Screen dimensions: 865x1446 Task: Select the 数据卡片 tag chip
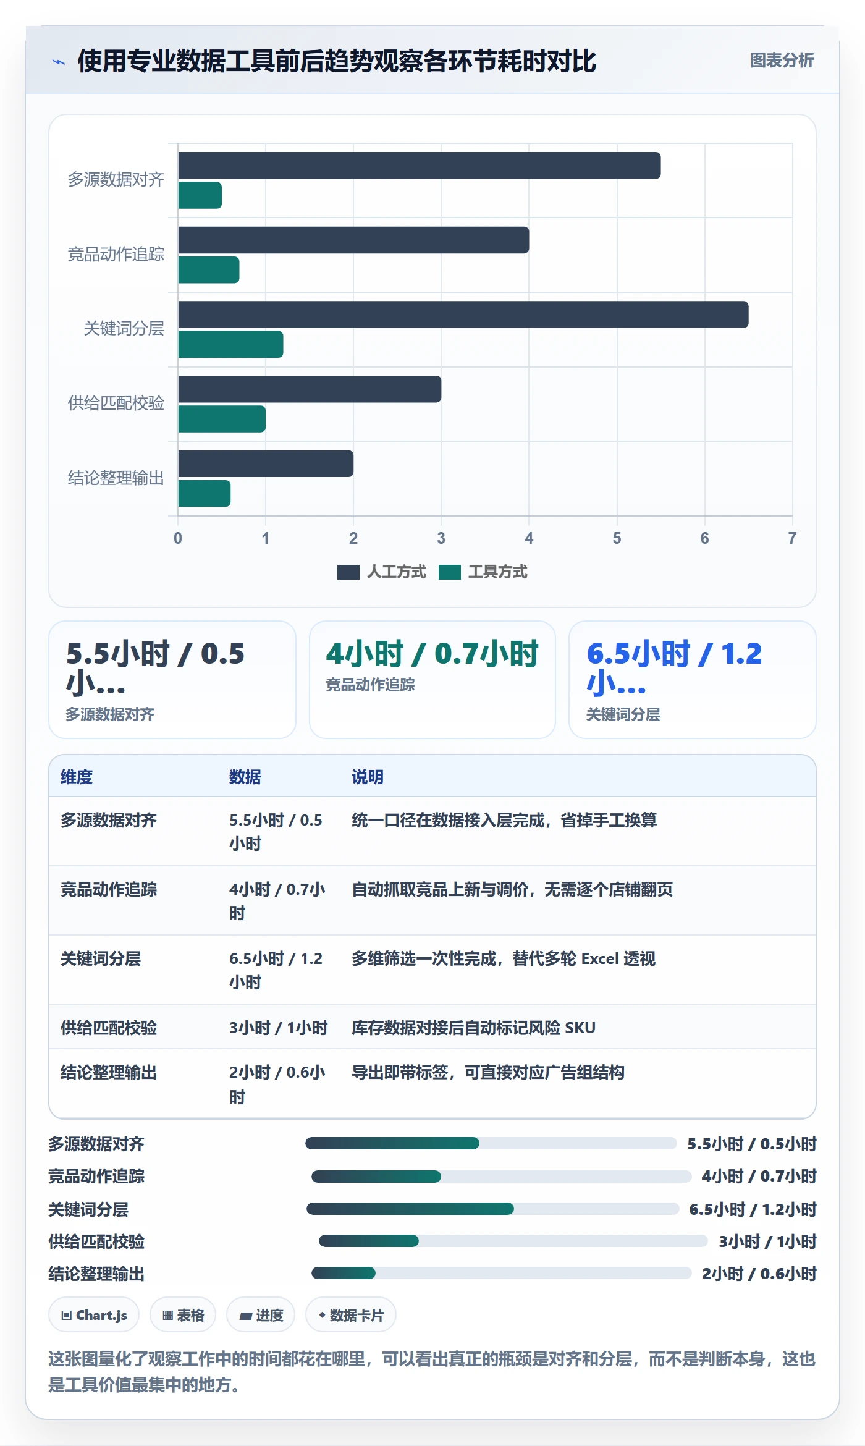click(351, 1315)
